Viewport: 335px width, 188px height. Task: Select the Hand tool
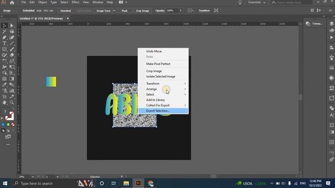[4, 102]
